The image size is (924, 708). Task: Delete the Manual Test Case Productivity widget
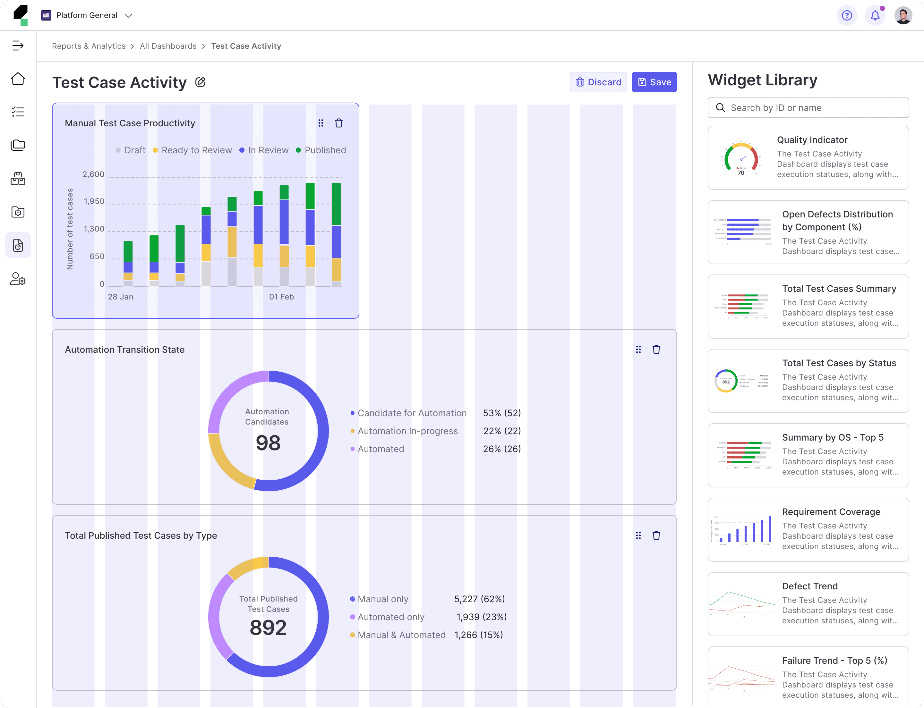click(339, 123)
